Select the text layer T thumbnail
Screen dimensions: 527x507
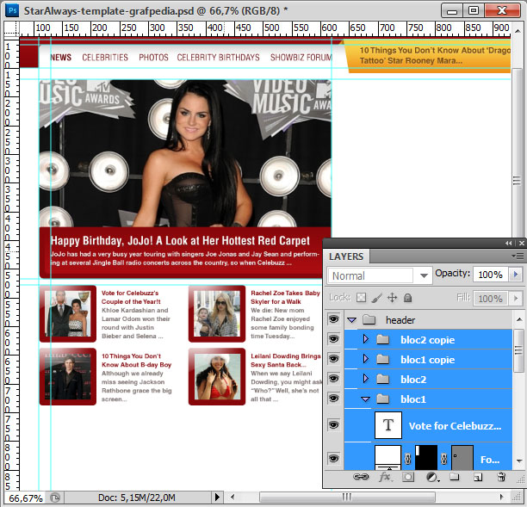tap(388, 425)
